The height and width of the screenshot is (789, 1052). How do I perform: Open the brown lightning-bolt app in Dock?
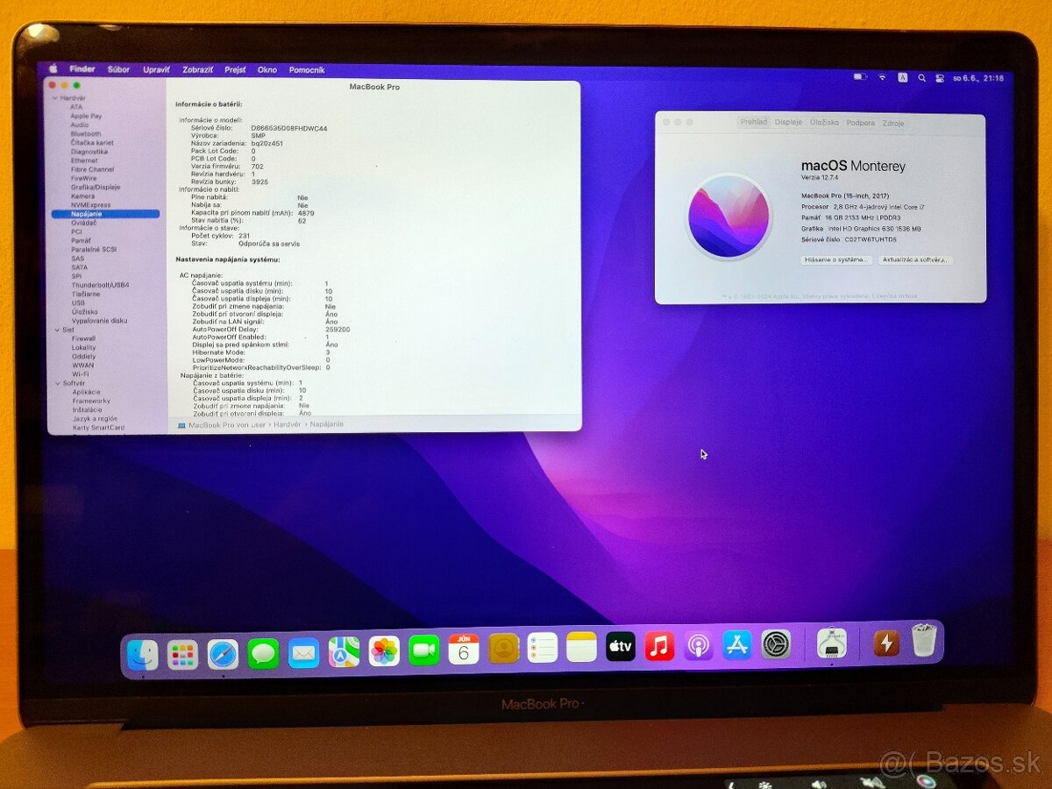[x=886, y=643]
